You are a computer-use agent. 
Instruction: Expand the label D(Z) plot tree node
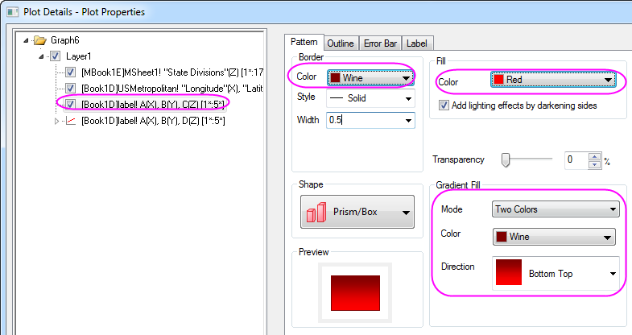[x=56, y=121]
